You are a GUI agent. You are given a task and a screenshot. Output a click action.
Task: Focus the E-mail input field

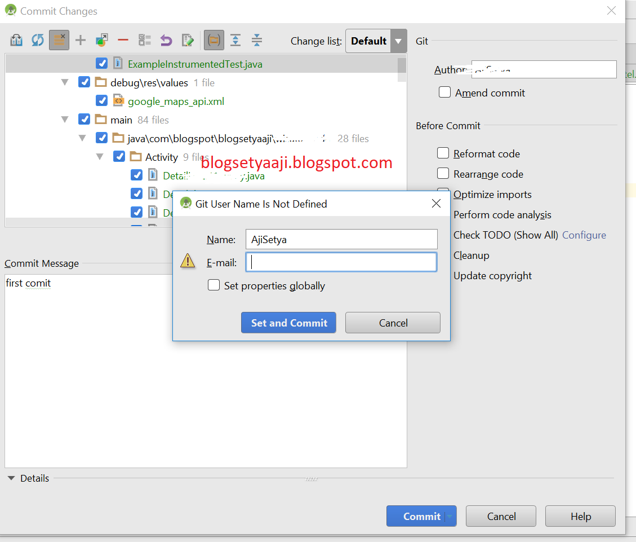tap(341, 262)
